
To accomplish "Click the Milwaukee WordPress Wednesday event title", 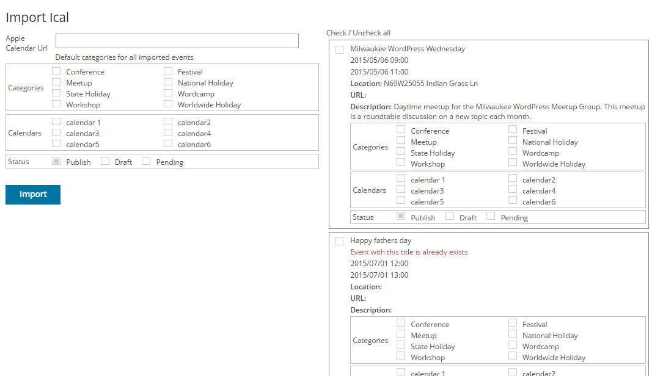I will (408, 49).
